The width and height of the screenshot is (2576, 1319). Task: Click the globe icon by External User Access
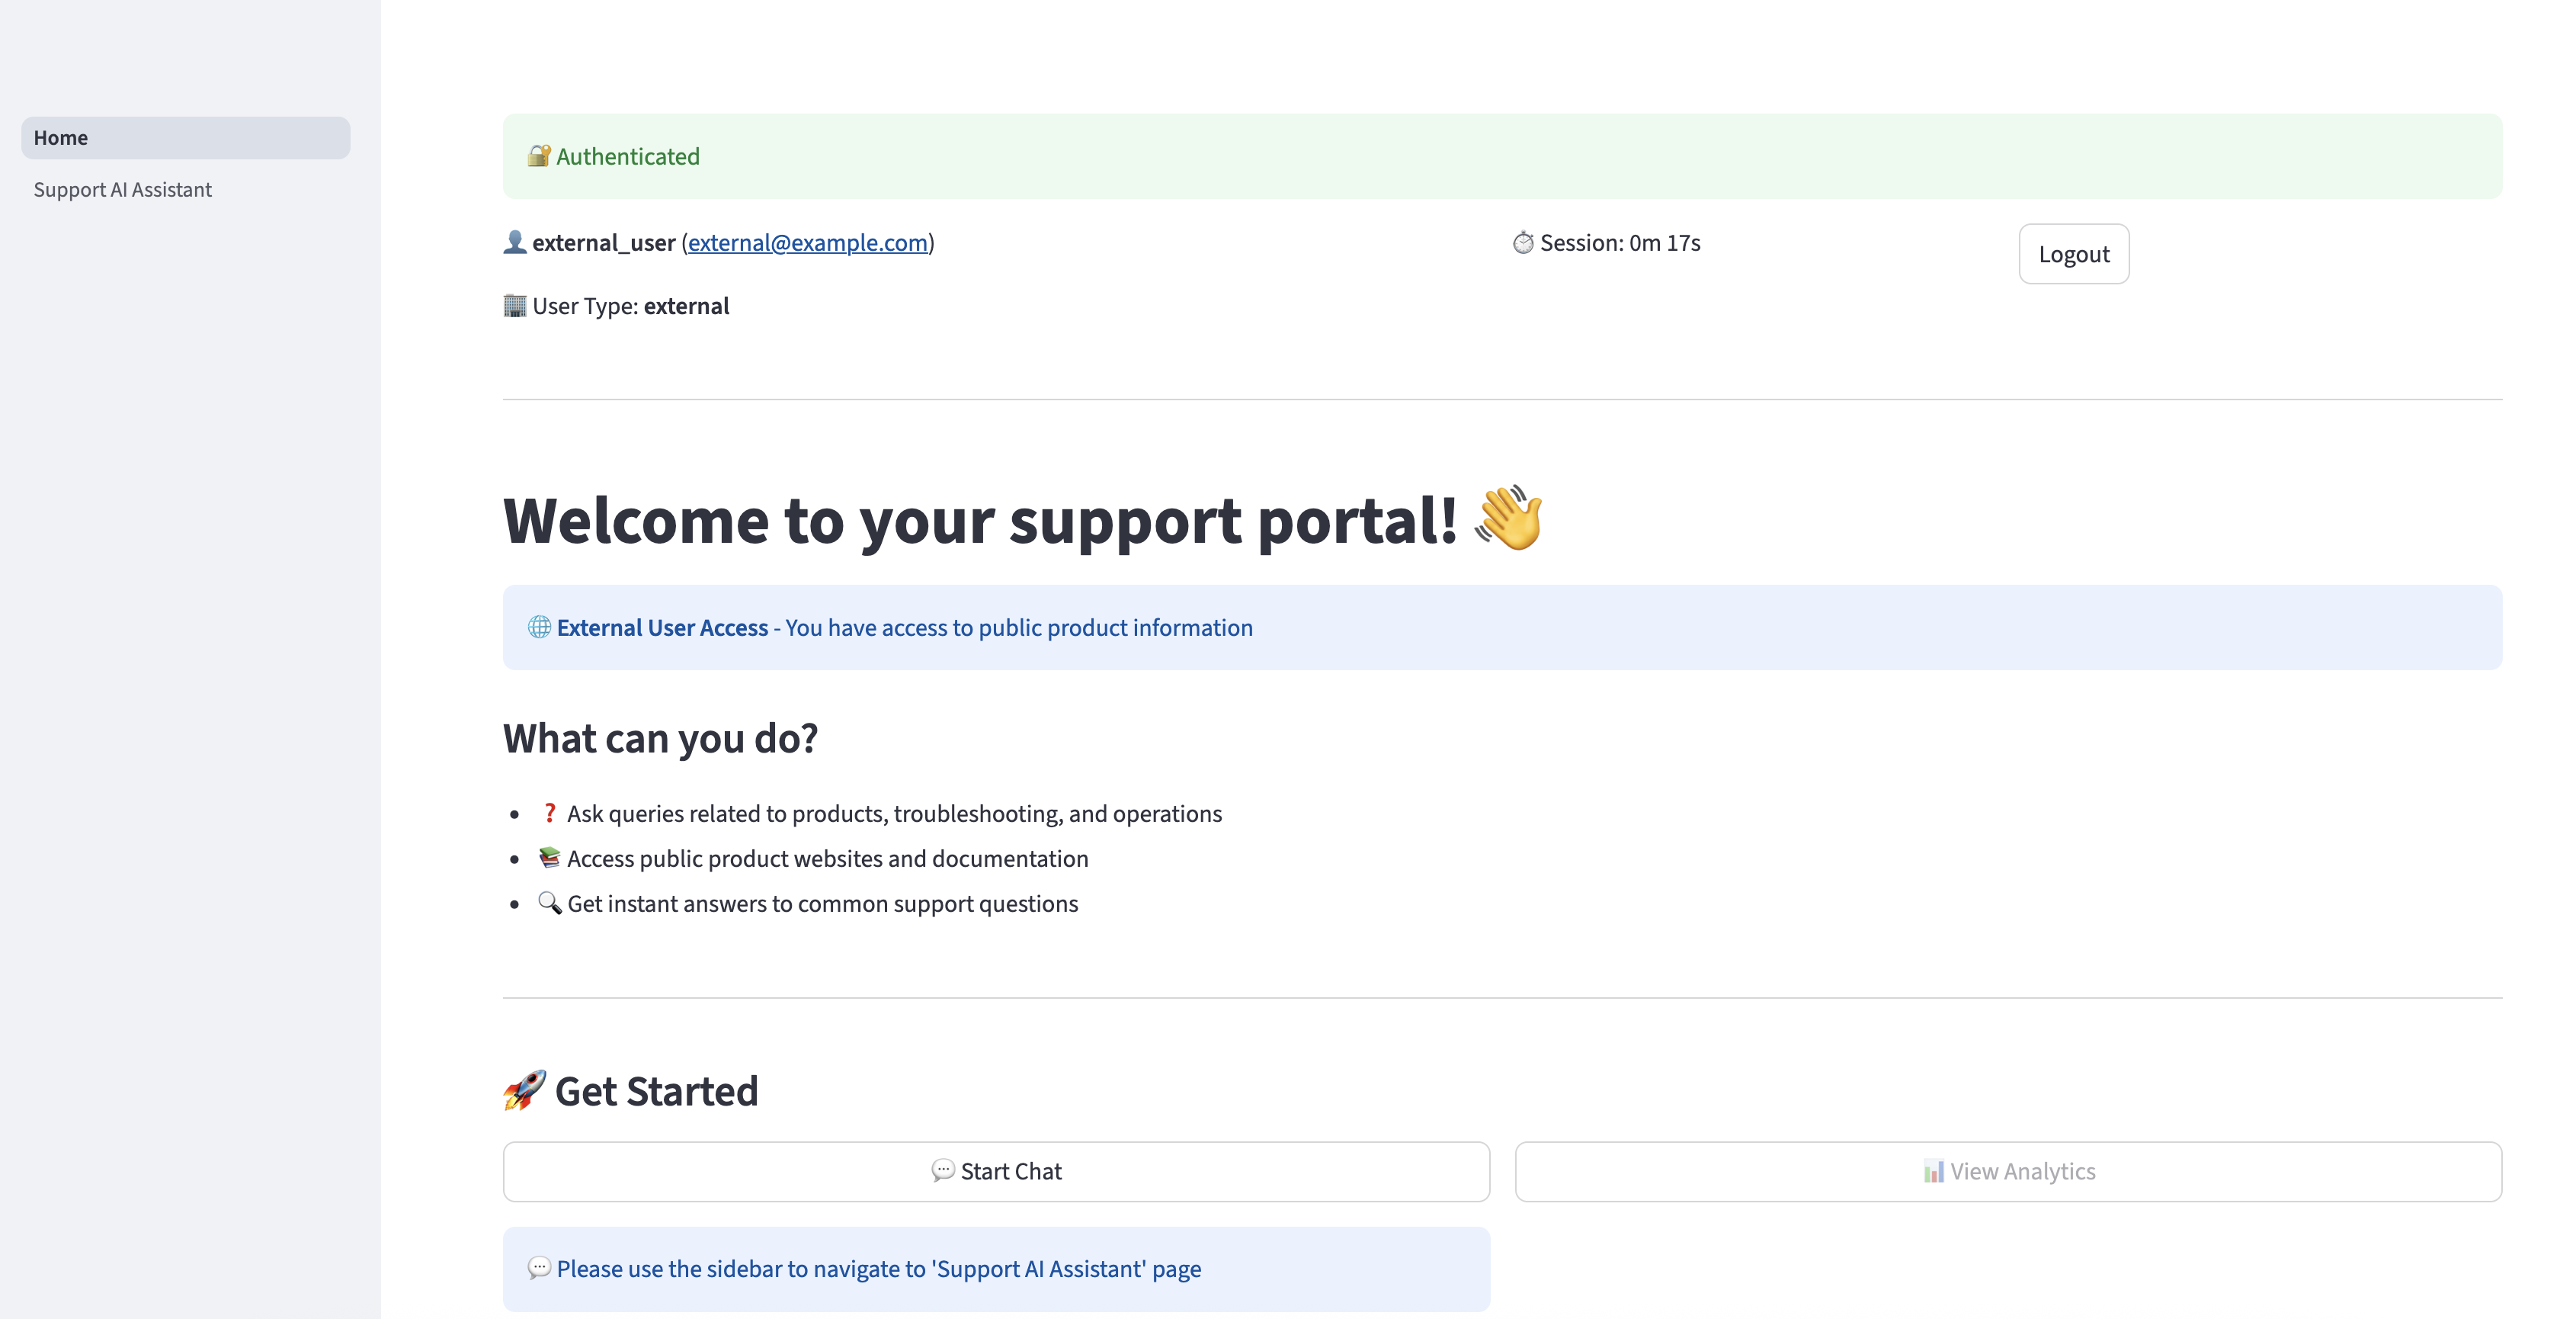coord(539,627)
